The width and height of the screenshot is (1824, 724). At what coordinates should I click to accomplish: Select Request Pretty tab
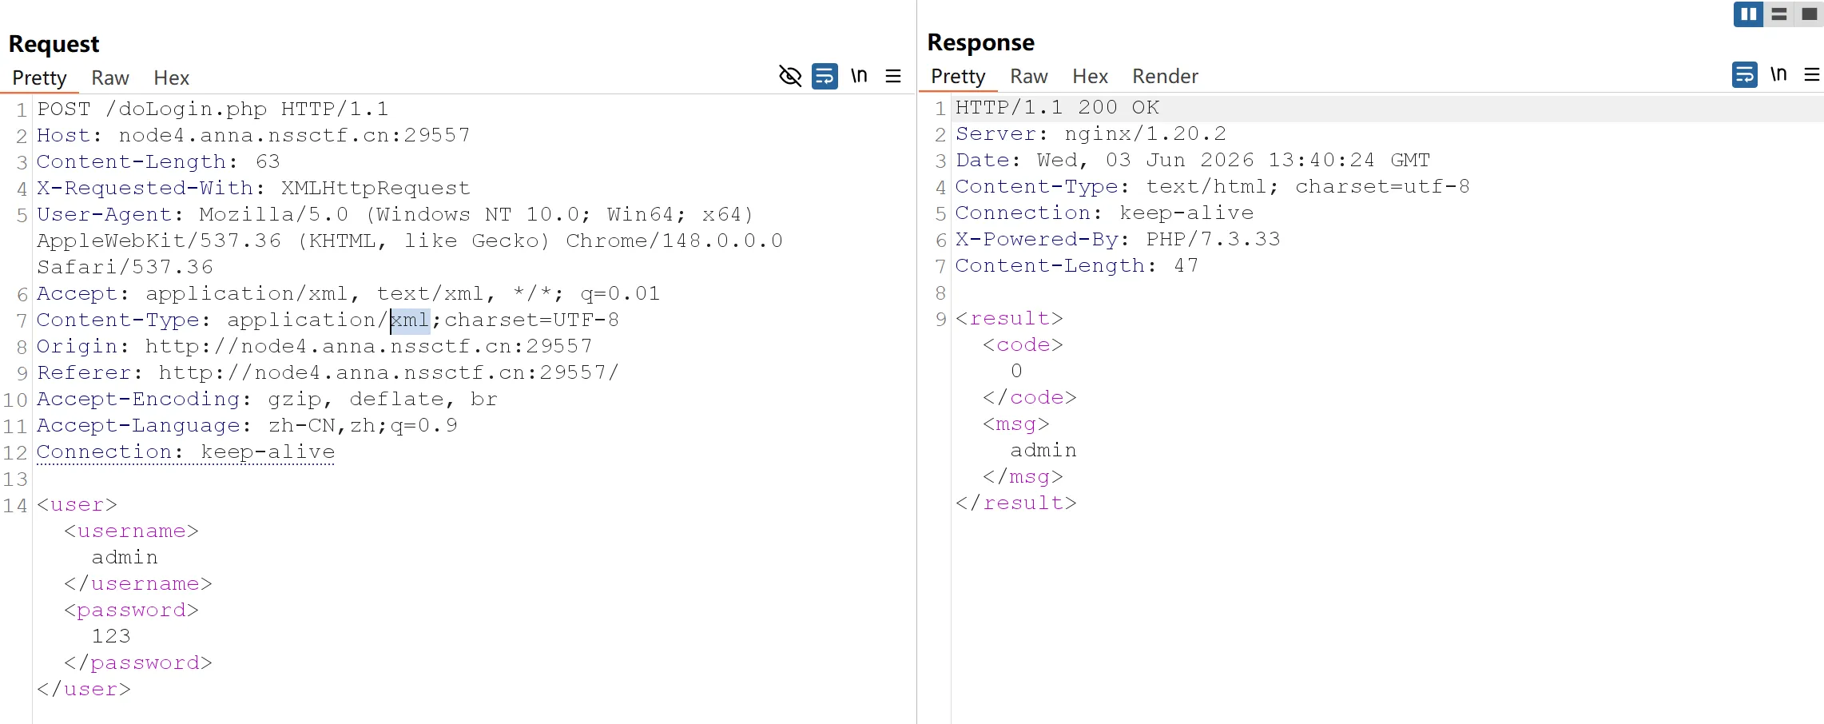[x=39, y=78]
